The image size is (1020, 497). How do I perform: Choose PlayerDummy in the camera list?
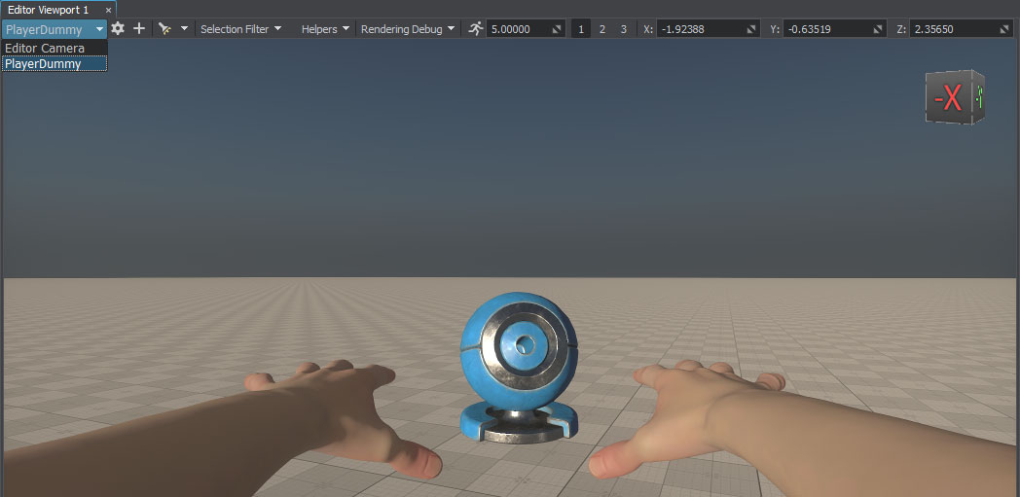click(x=55, y=63)
